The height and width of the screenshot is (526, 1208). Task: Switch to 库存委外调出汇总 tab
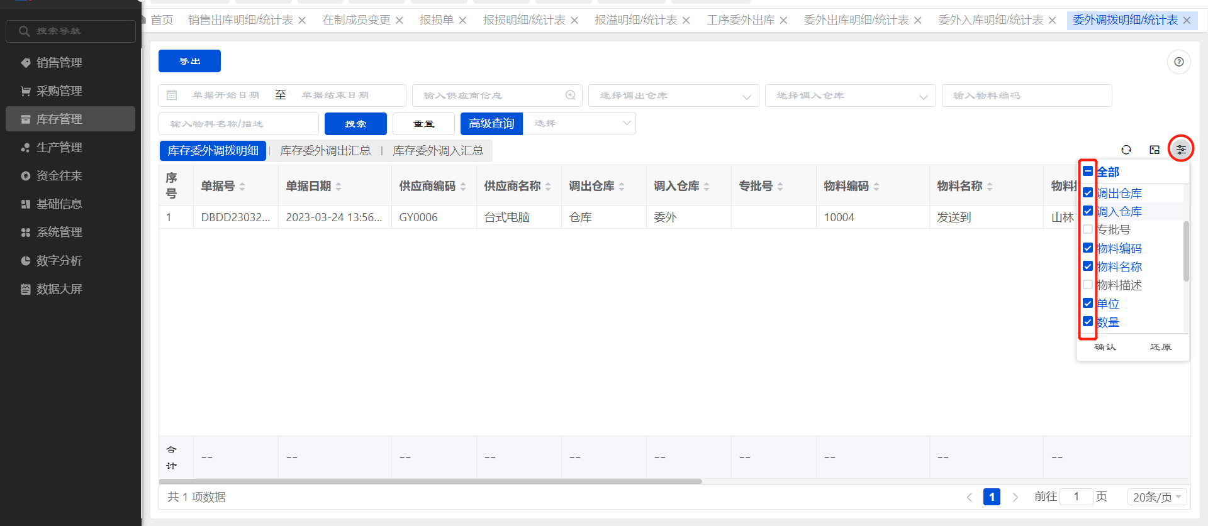325,151
